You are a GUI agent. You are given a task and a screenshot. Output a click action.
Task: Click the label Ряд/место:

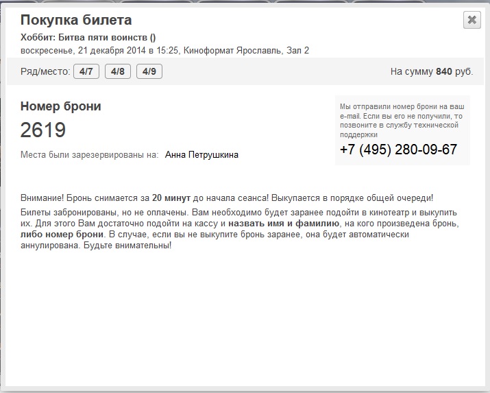point(46,71)
